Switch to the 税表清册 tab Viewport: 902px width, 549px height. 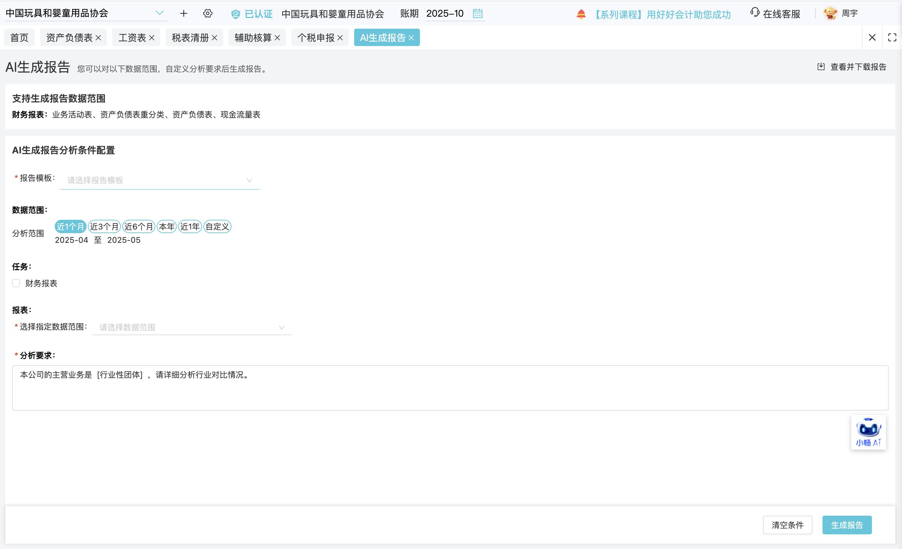tap(190, 38)
